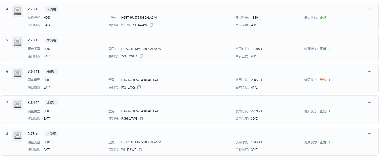Click the 未使用 tag on disk 8
Viewport: 384px width, 163px height.
pos(51,134)
